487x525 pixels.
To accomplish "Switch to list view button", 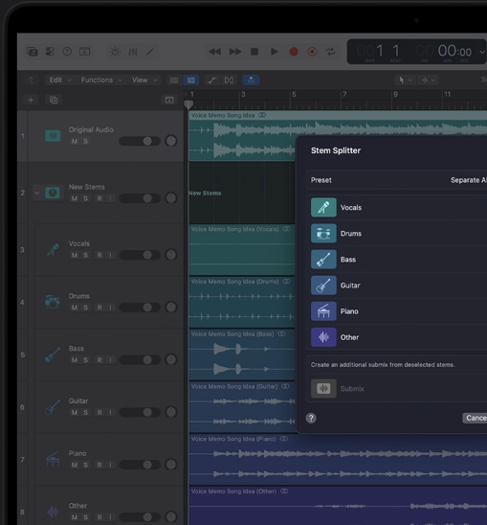I will 191,80.
